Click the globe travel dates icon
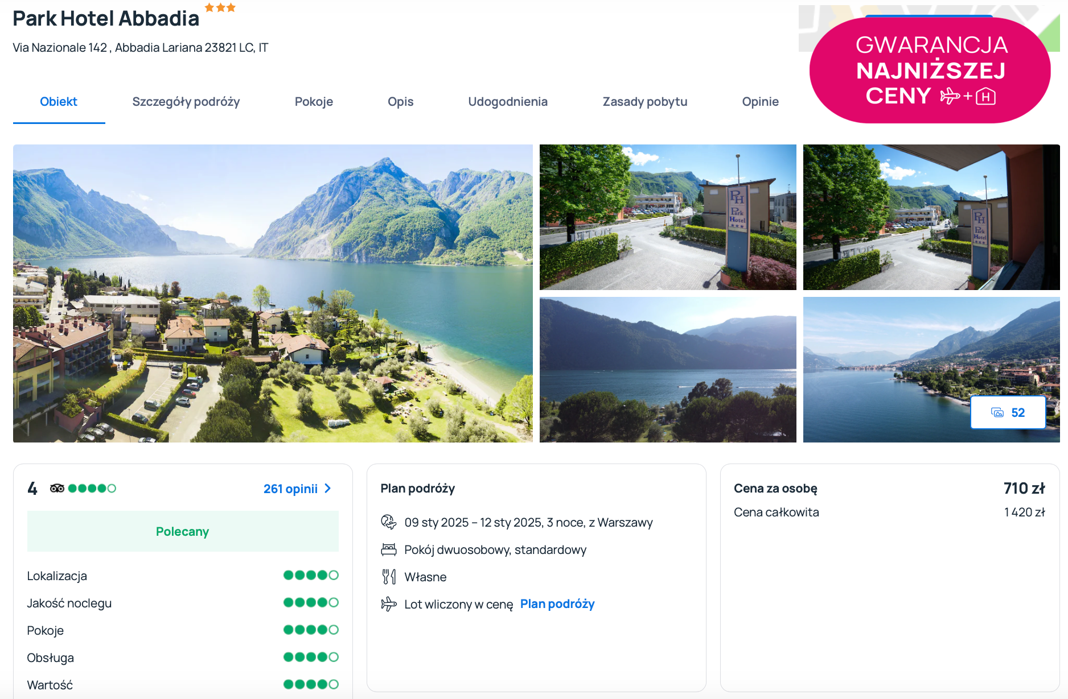 [389, 522]
